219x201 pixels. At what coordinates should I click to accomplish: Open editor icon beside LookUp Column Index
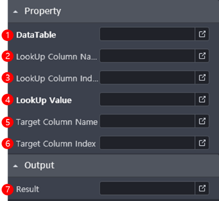[x=202, y=77]
